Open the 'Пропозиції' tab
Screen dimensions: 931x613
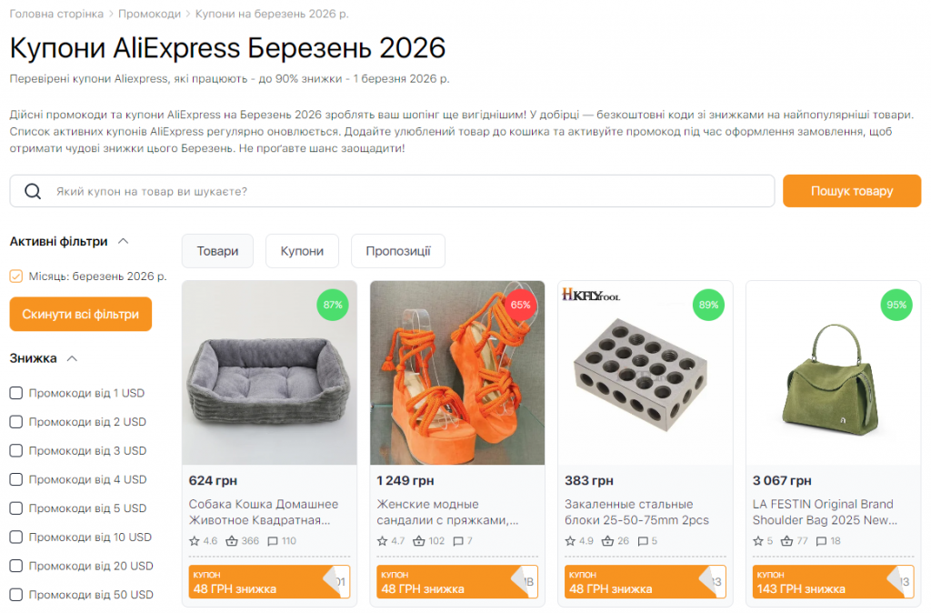pos(397,250)
